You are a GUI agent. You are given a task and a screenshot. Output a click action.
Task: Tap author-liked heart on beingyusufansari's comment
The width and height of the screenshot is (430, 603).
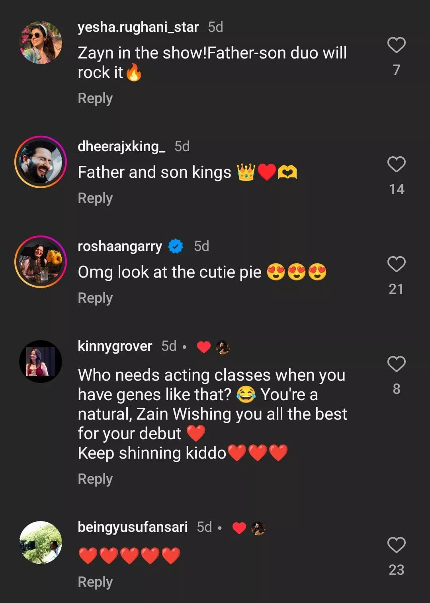point(239,528)
